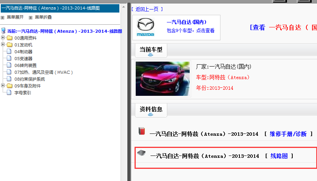Open the 线路图 link
The width and height of the screenshot is (317, 181).
279,156
